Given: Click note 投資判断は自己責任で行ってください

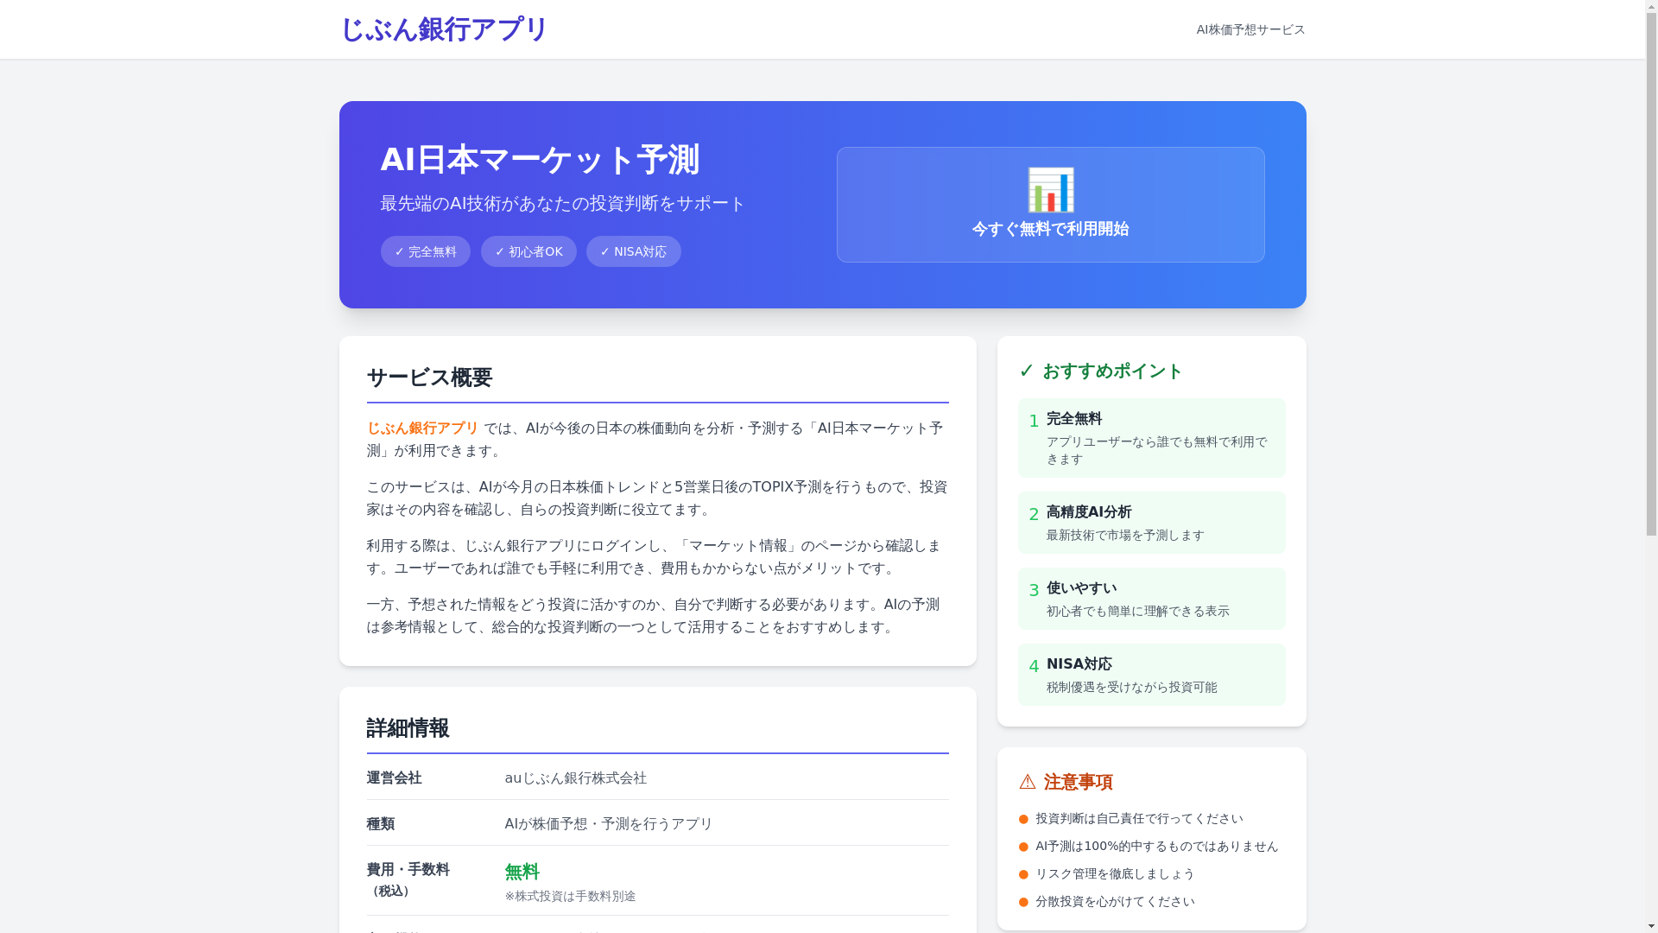Looking at the screenshot, I should click(1139, 819).
